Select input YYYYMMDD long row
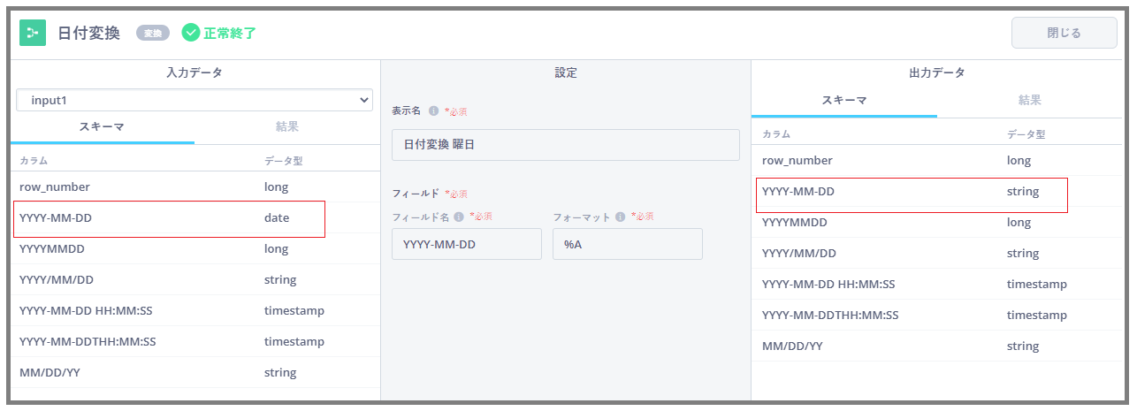Screen dimensions: 1137x411 click(195, 249)
